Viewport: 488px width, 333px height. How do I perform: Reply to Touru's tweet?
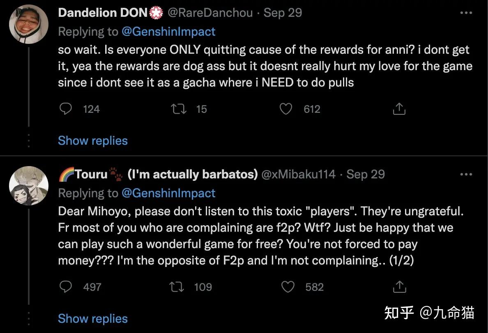pos(66,287)
